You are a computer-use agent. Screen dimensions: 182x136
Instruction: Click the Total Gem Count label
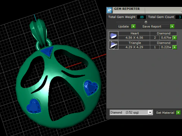click(x=161, y=17)
